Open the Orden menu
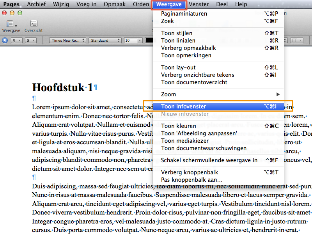The height and width of the screenshot is (234, 312). coord(141,4)
